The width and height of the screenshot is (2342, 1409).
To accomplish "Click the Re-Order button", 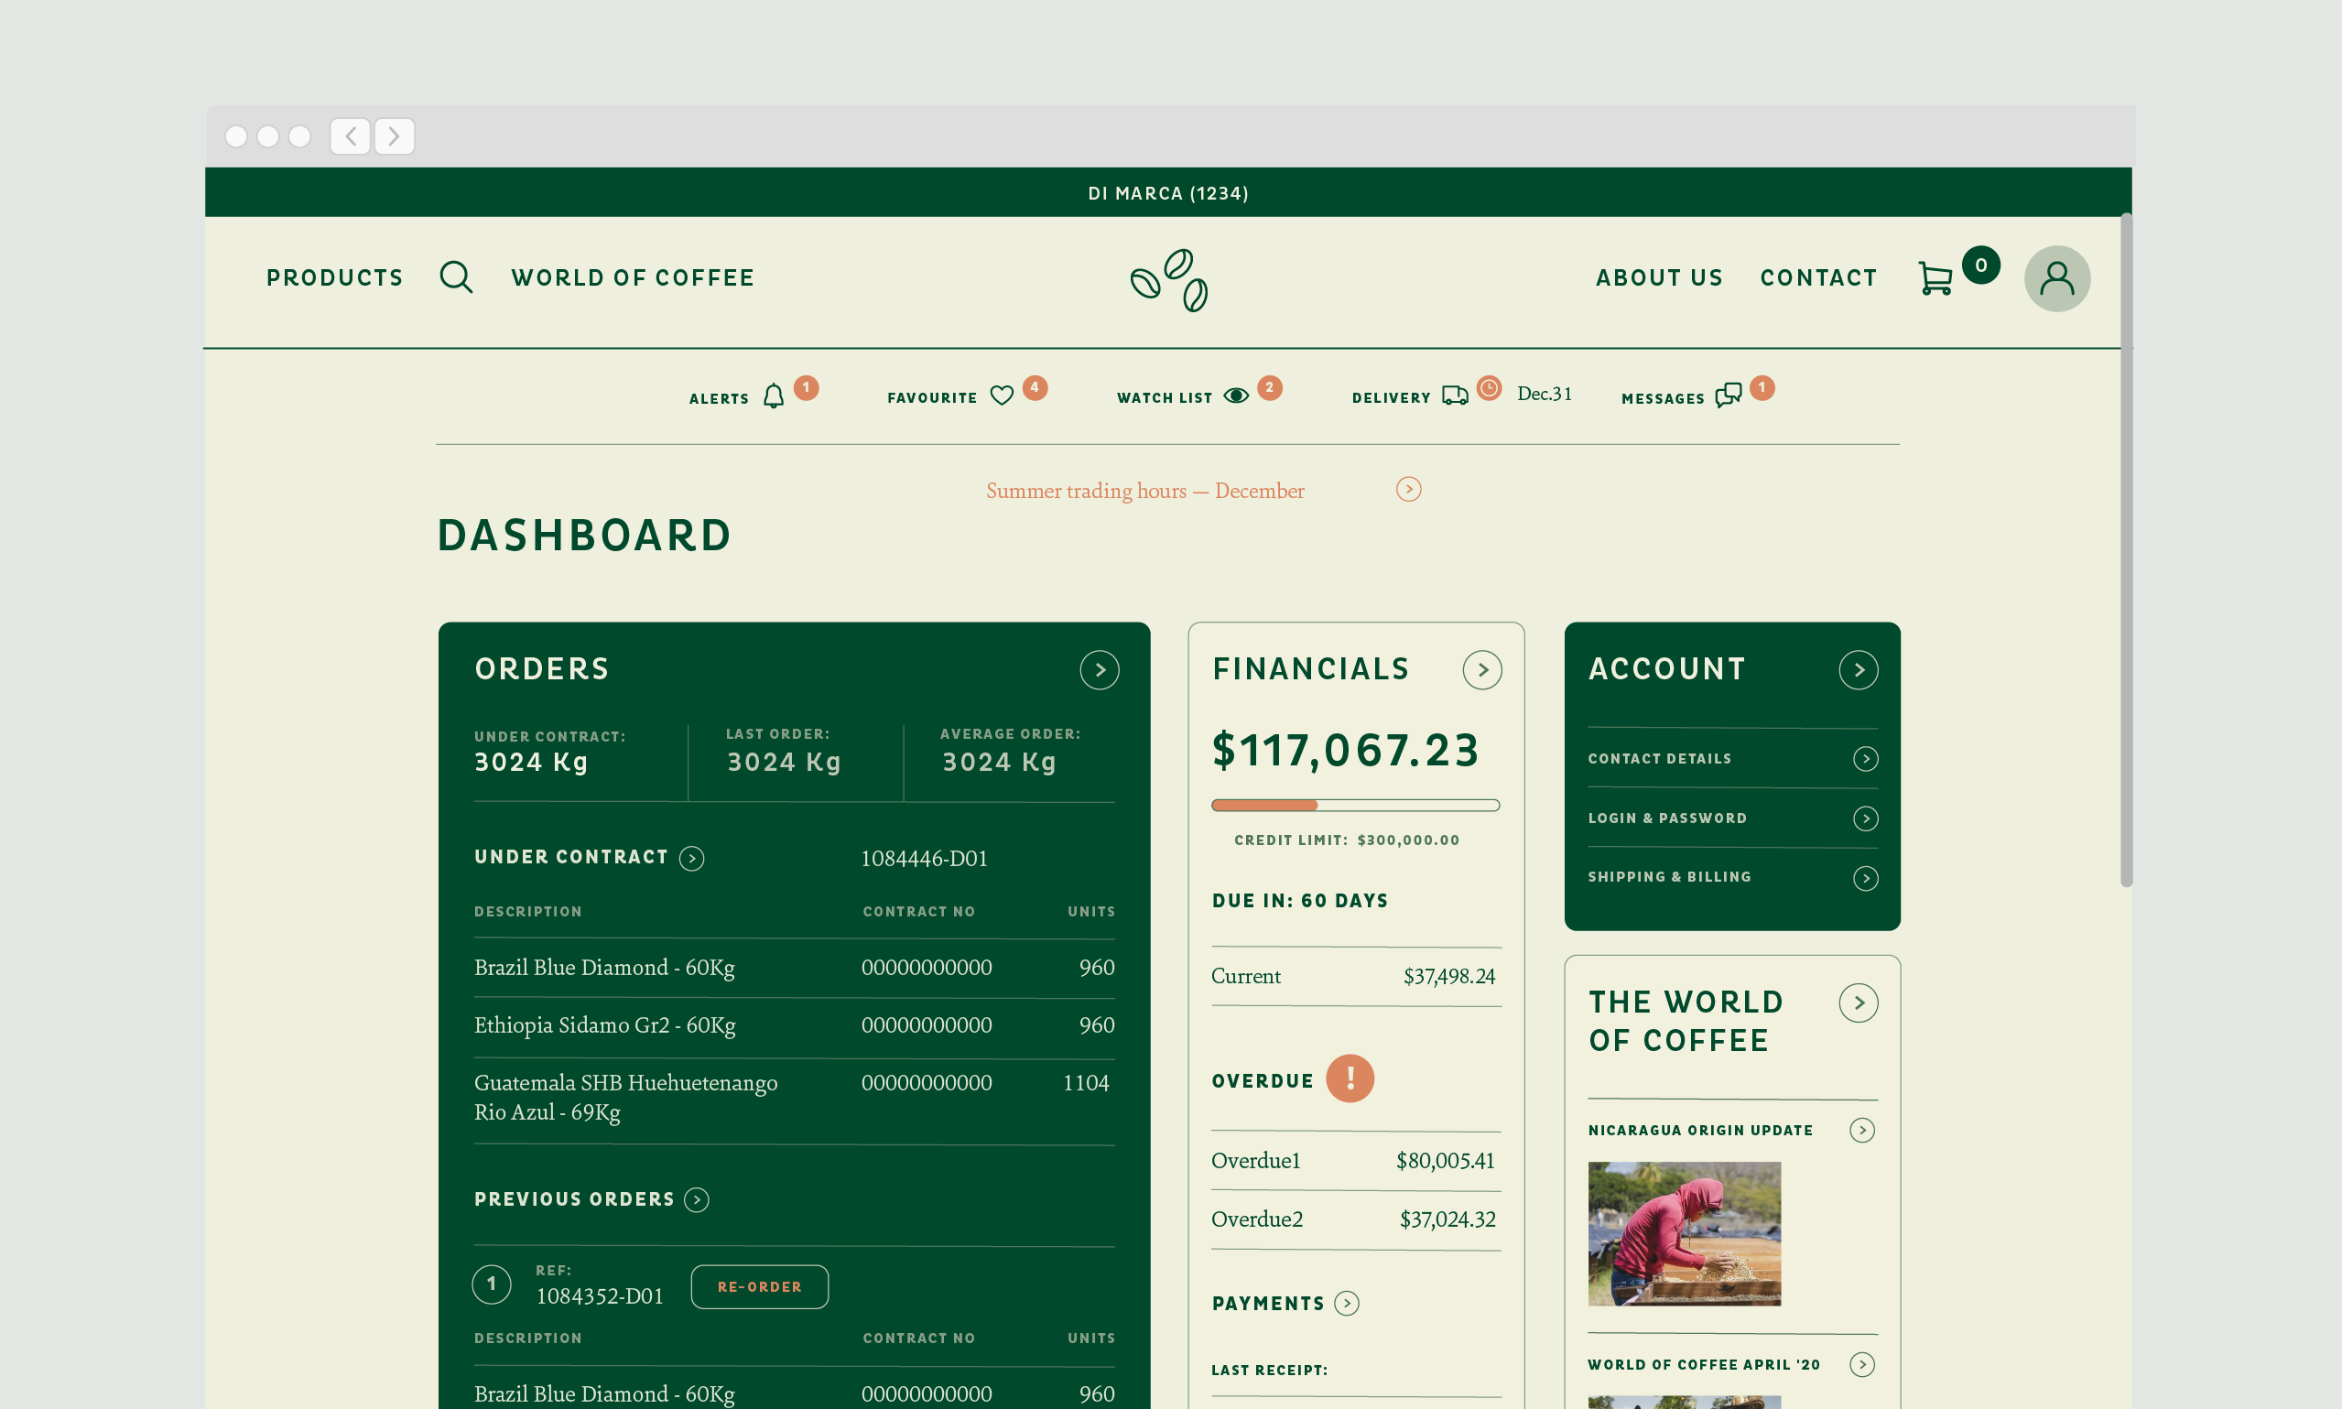I will (758, 1286).
